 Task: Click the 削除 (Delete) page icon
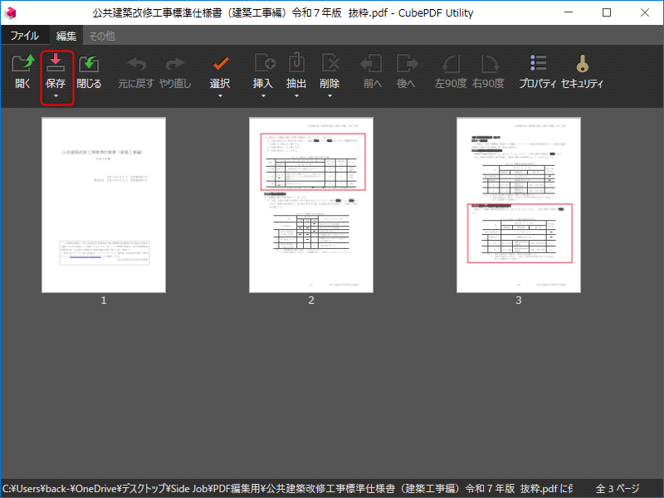pyautogui.click(x=330, y=65)
